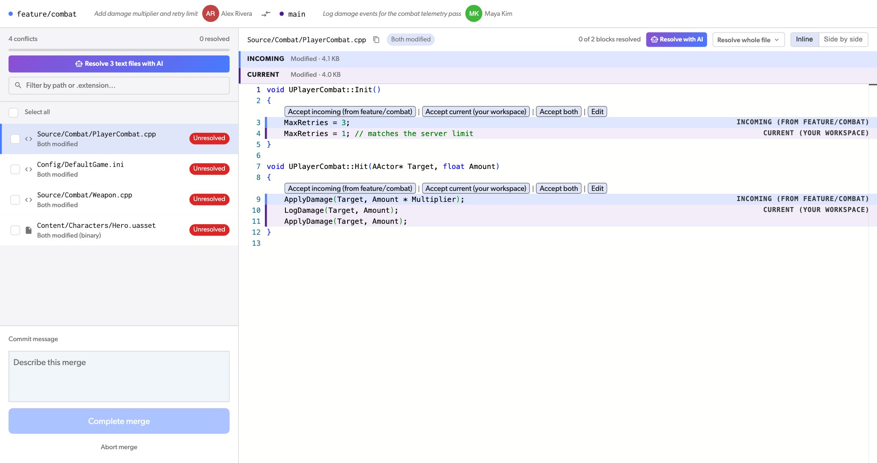
Task: Click the conflict resolution progress bar
Action: tap(119, 50)
